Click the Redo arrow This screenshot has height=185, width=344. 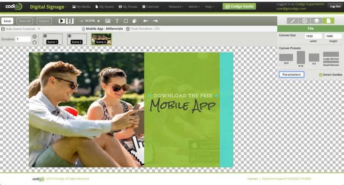tap(155, 21)
